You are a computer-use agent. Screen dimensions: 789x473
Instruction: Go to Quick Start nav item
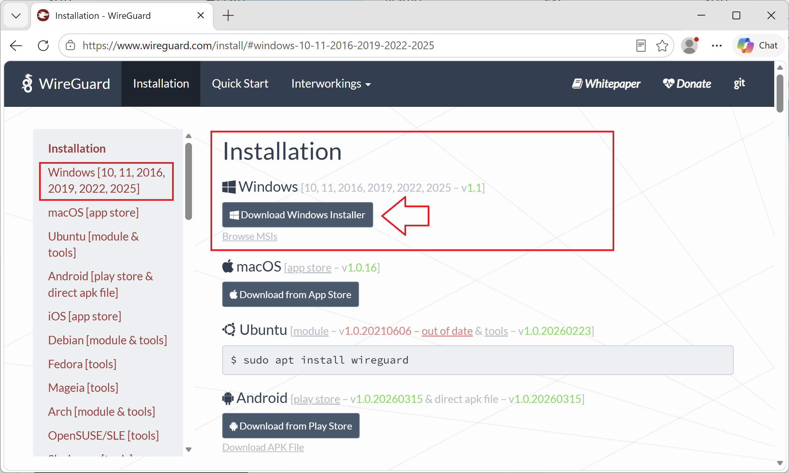click(240, 84)
